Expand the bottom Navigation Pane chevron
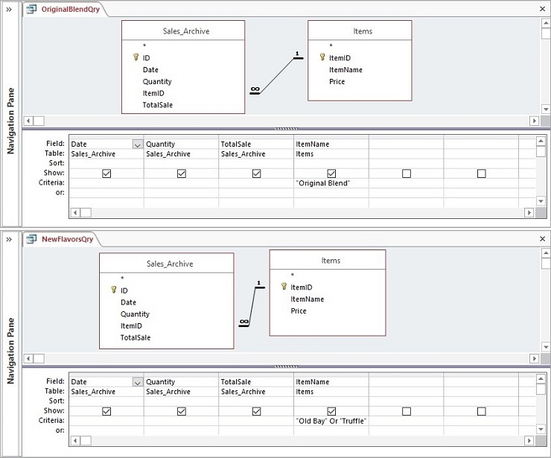Screen dimensions: 551x458 [x=9, y=239]
